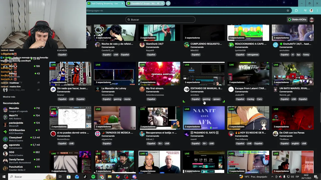
Task: Open the Kick user avatar menu
Action: (312, 19)
